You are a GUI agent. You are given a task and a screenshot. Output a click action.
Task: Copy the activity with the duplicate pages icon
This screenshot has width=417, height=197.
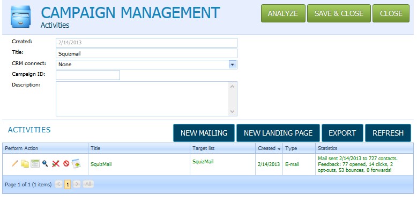pos(25,164)
